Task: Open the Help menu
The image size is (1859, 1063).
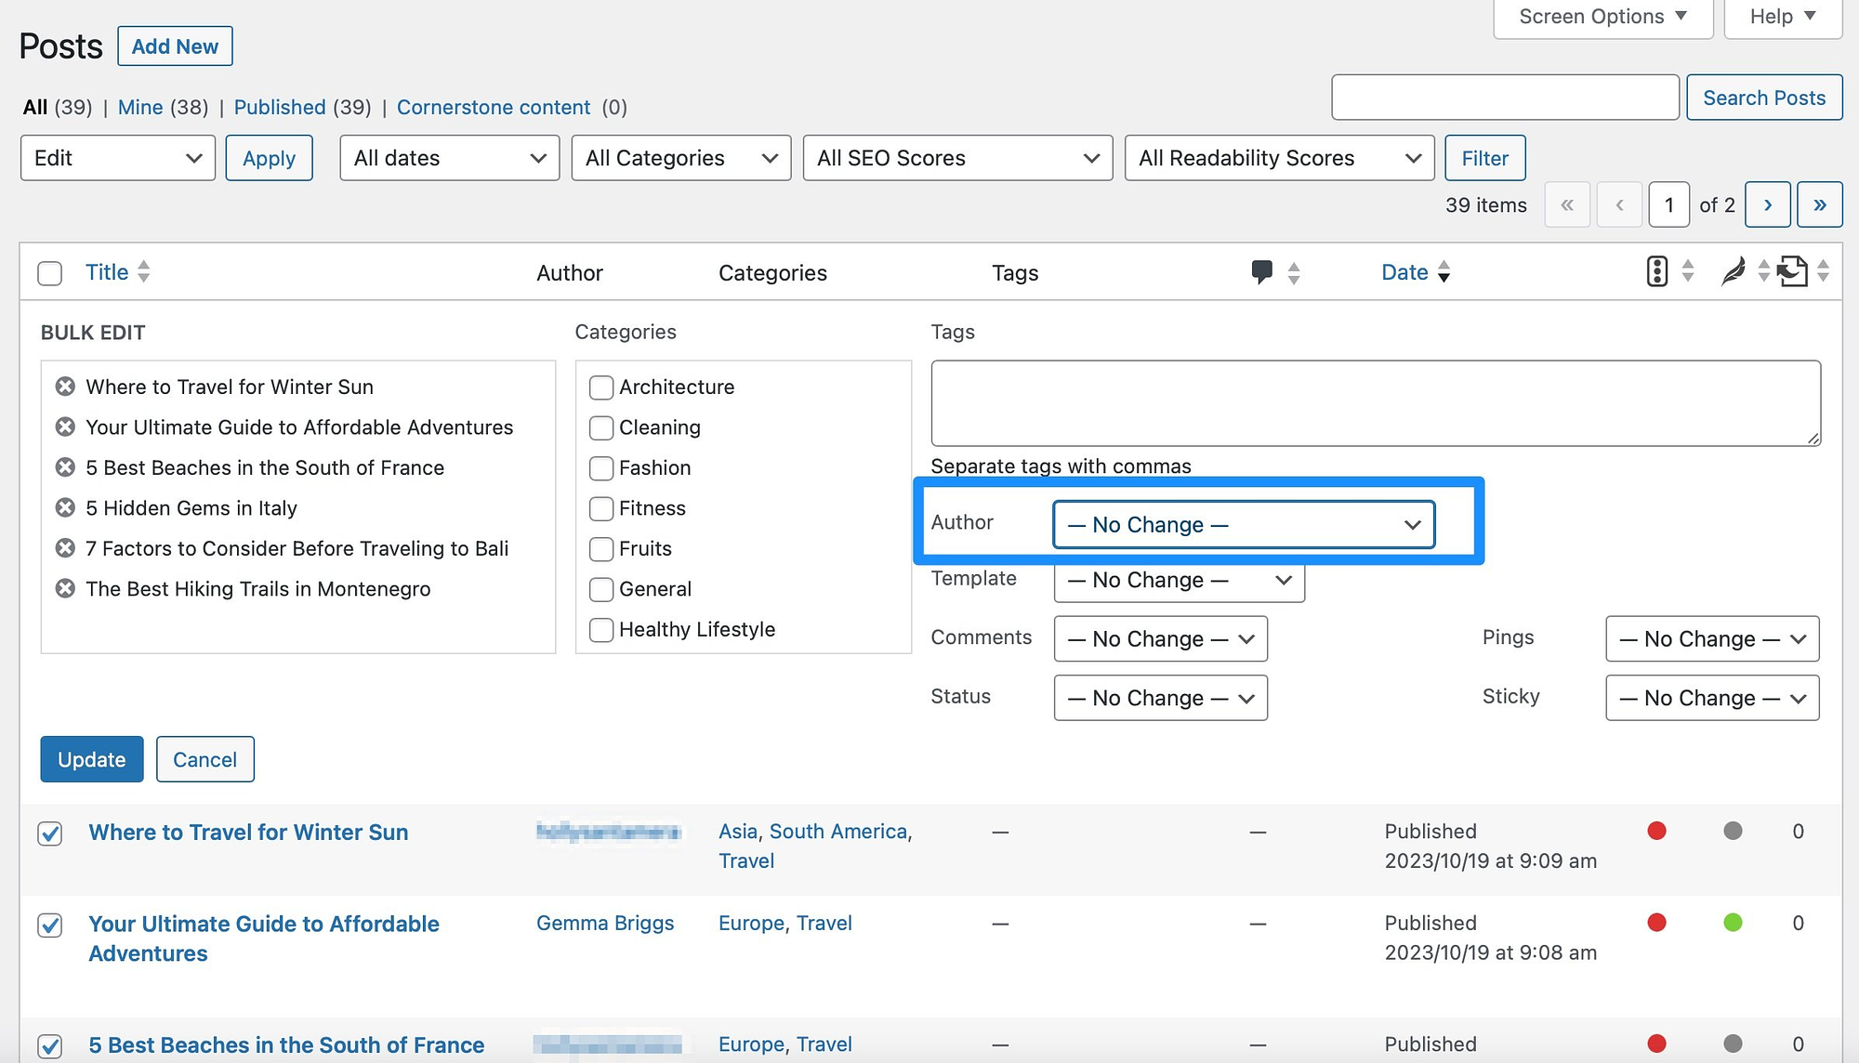Action: tap(1781, 17)
